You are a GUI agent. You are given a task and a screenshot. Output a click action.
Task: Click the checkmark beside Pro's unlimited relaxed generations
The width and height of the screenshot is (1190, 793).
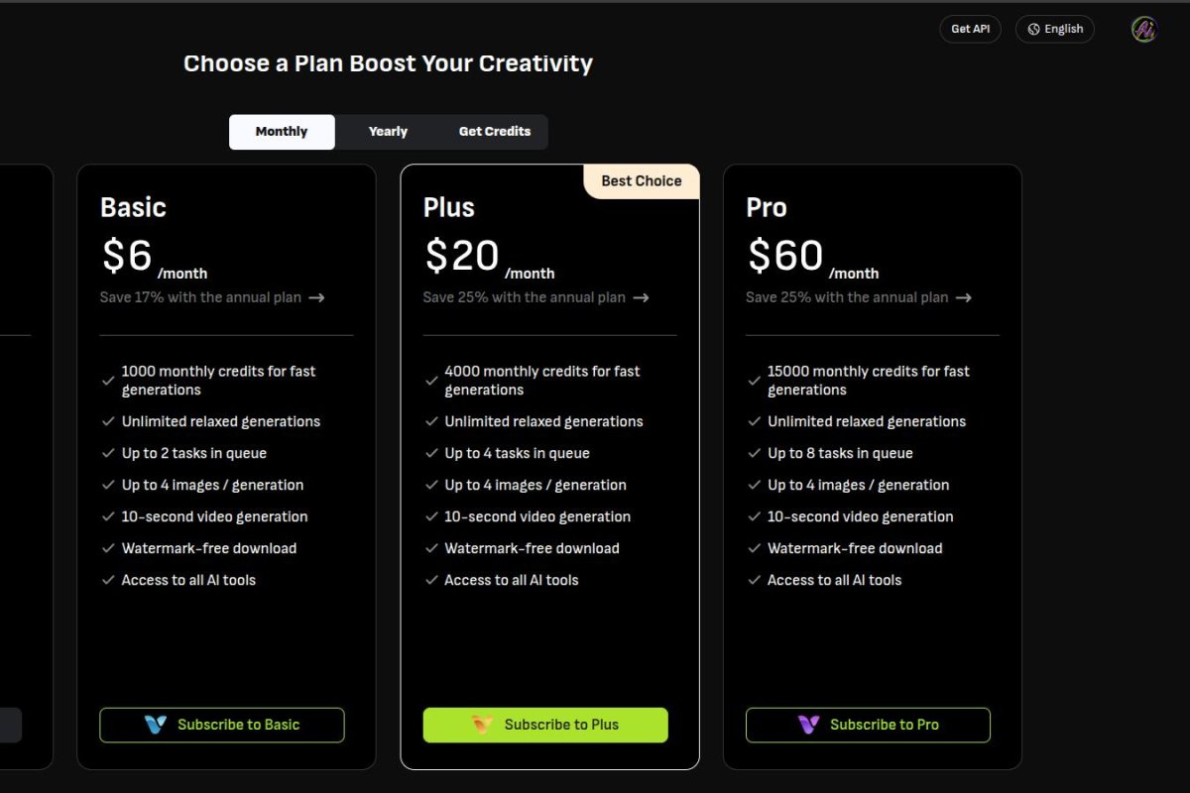pyautogui.click(x=755, y=421)
